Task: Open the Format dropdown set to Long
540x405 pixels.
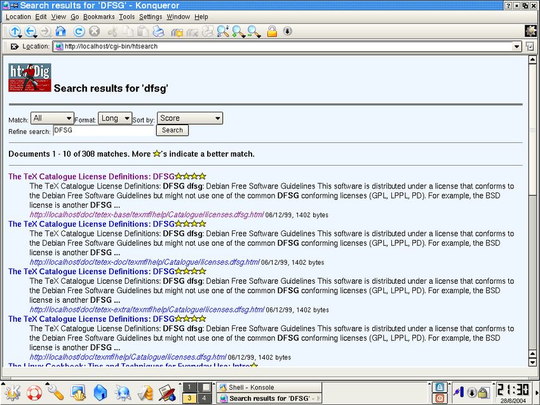Action: click(x=114, y=118)
